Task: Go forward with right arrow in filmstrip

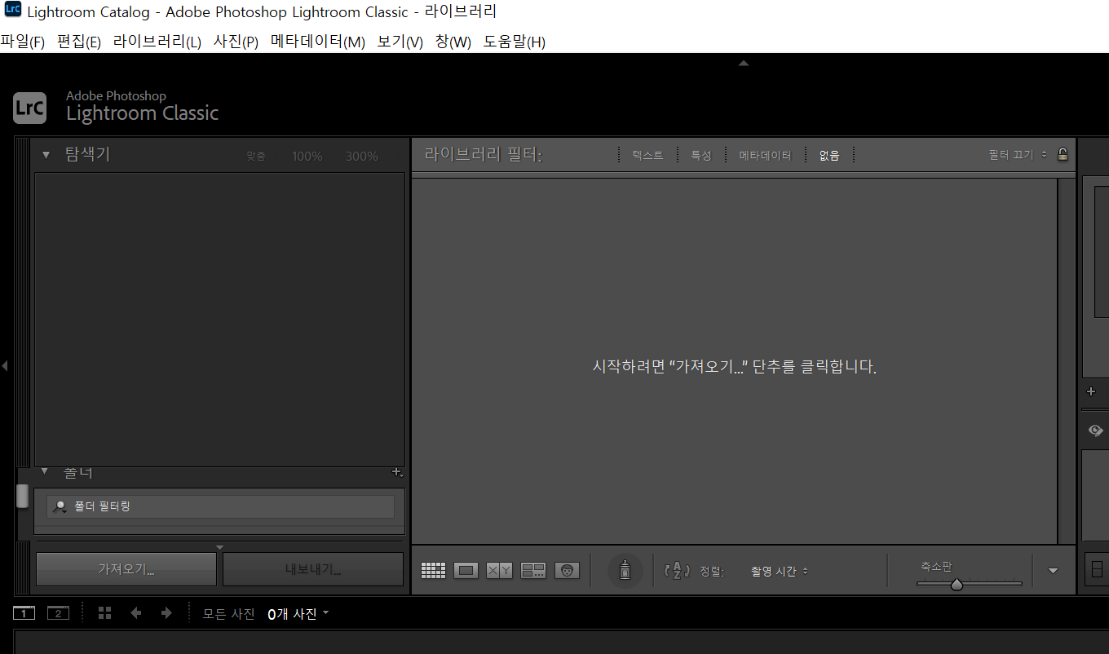Action: click(166, 613)
